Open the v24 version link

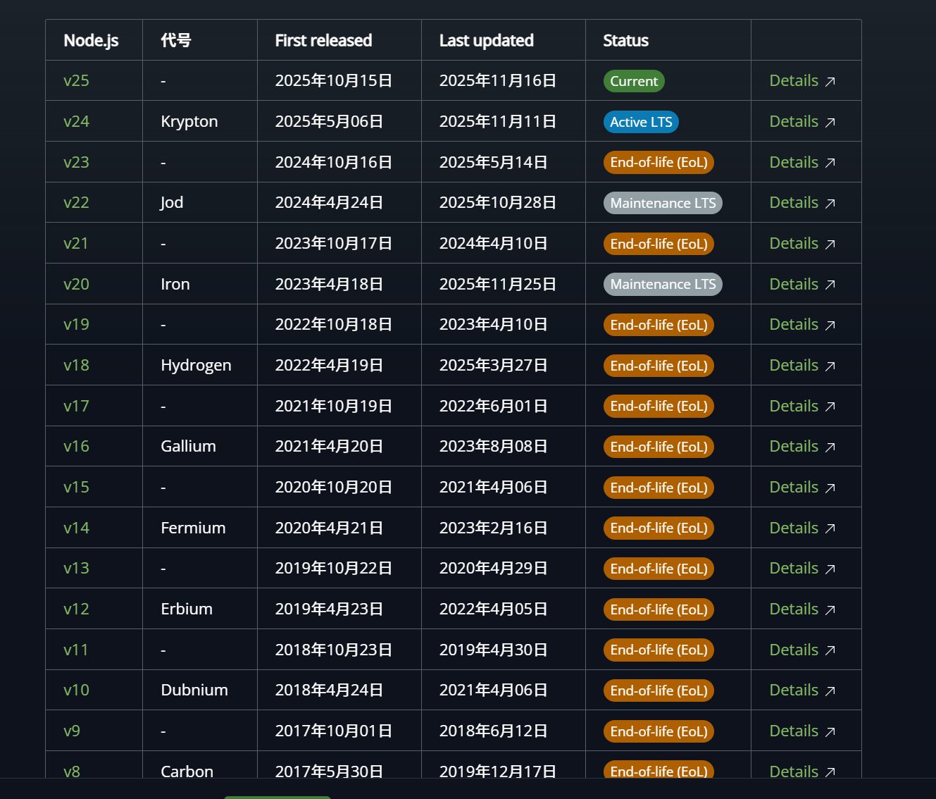(76, 121)
